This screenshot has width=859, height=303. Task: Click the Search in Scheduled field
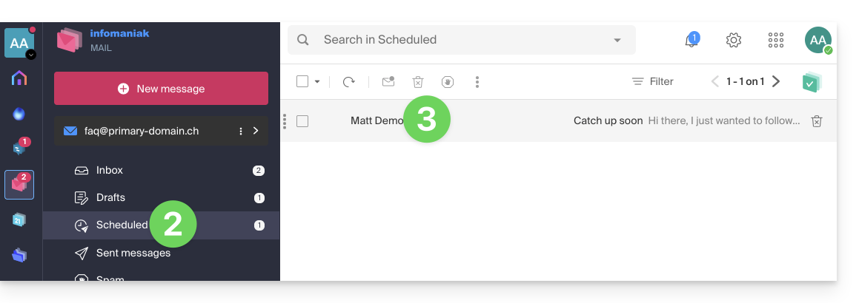[x=460, y=40]
